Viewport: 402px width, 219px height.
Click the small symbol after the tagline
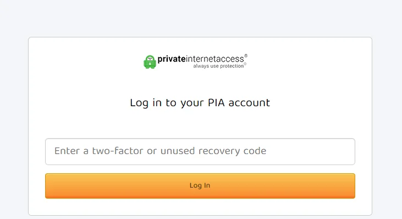245,64
